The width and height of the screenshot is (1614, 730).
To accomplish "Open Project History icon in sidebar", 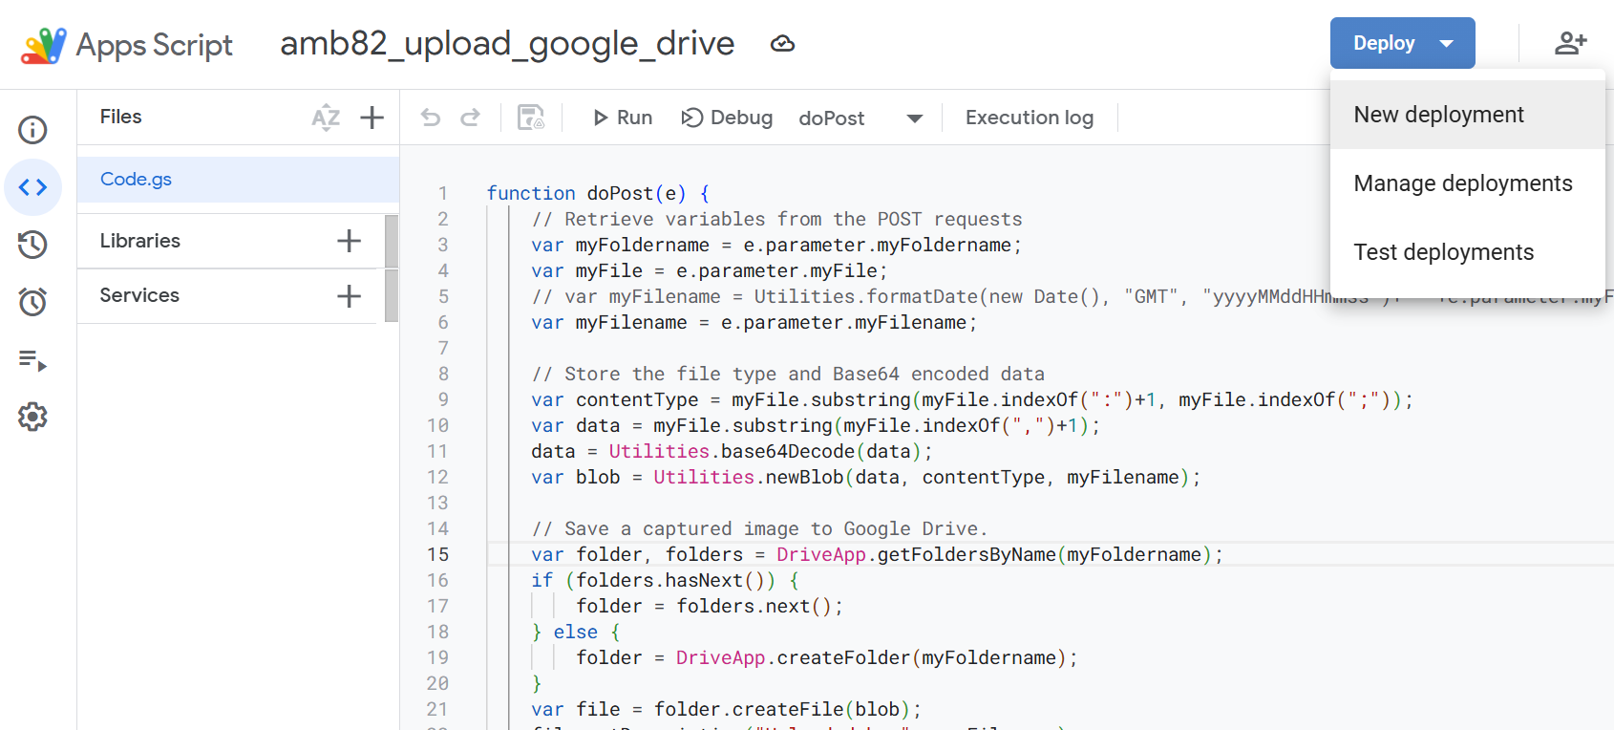I will click(32, 245).
